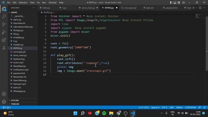This screenshot has width=208, height=117.
Task: Change line ending via CRLF item
Action: point(172,108)
